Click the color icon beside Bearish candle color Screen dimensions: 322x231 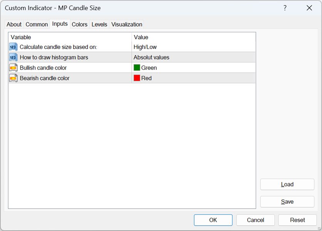13,78
